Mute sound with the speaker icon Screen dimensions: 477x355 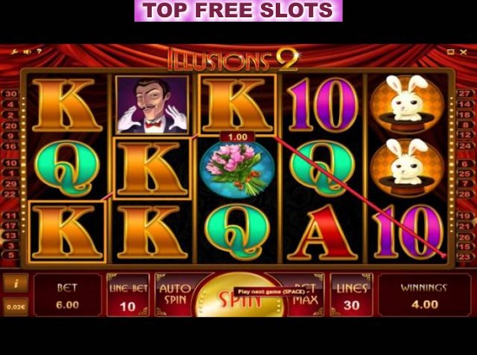pyautogui.click(x=28, y=52)
